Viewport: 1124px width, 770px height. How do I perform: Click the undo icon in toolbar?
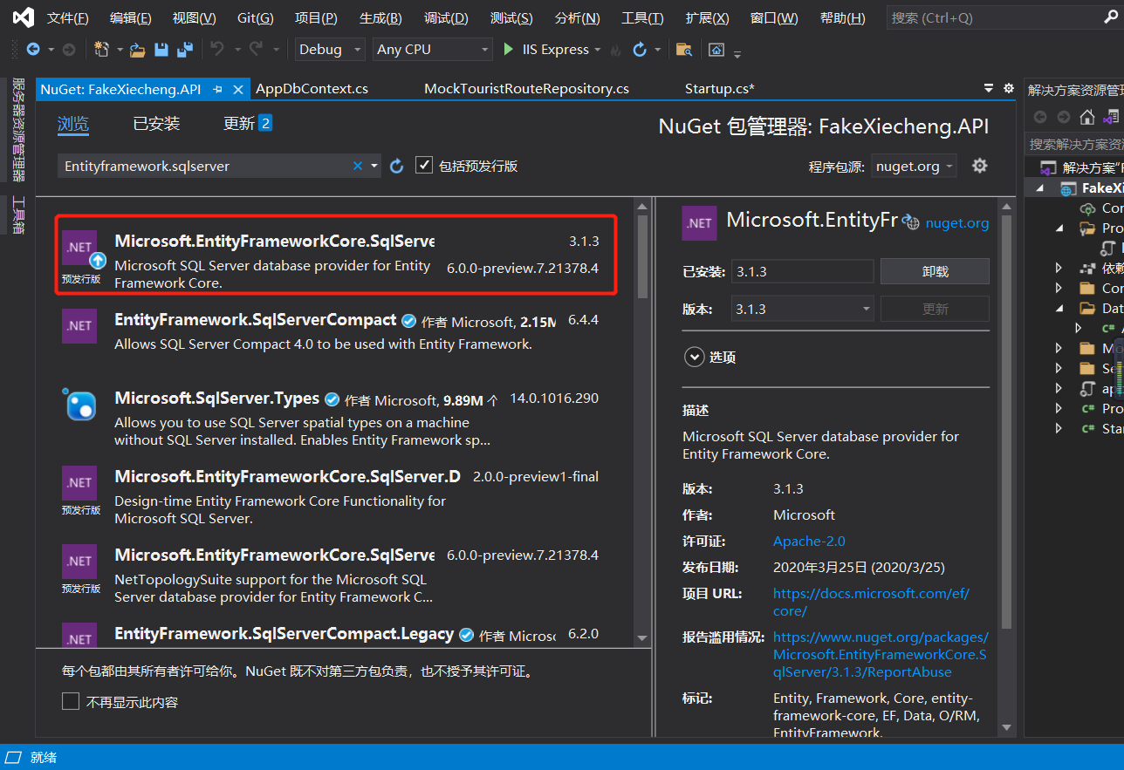(x=218, y=50)
